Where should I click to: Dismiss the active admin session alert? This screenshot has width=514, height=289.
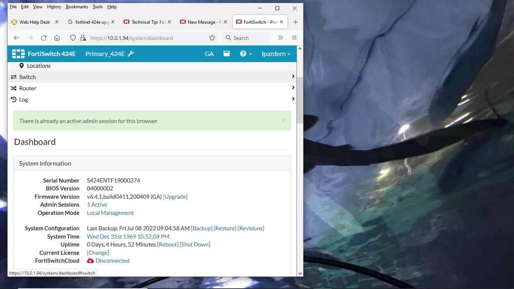coord(283,120)
